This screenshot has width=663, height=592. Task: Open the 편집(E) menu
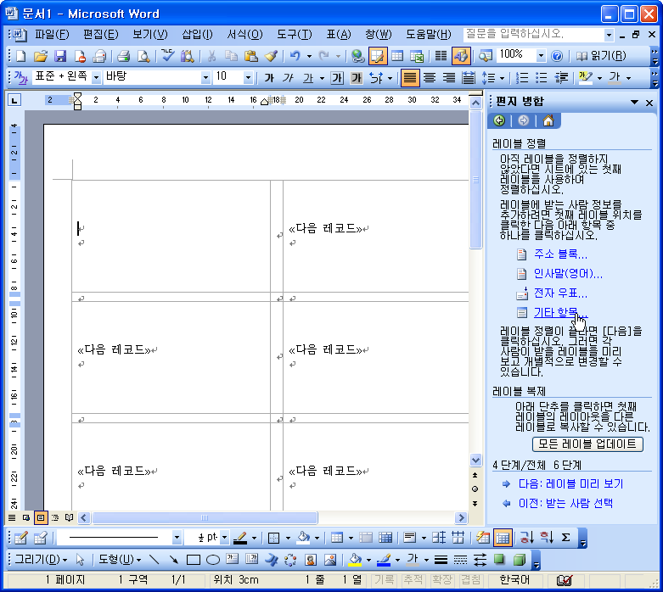coord(101,34)
